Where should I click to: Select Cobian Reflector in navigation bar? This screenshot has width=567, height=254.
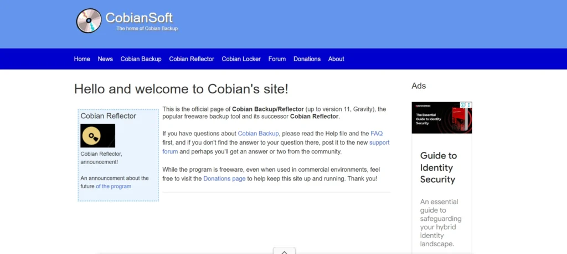coord(192,59)
